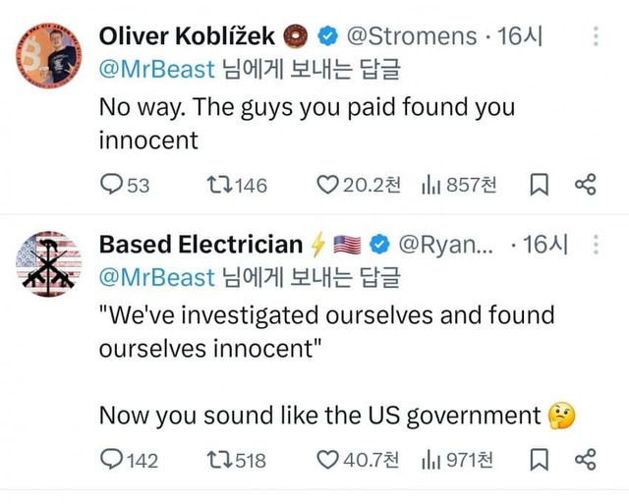Open Based Electrician's avatar
This screenshot has width=629, height=504.
tap(48, 264)
